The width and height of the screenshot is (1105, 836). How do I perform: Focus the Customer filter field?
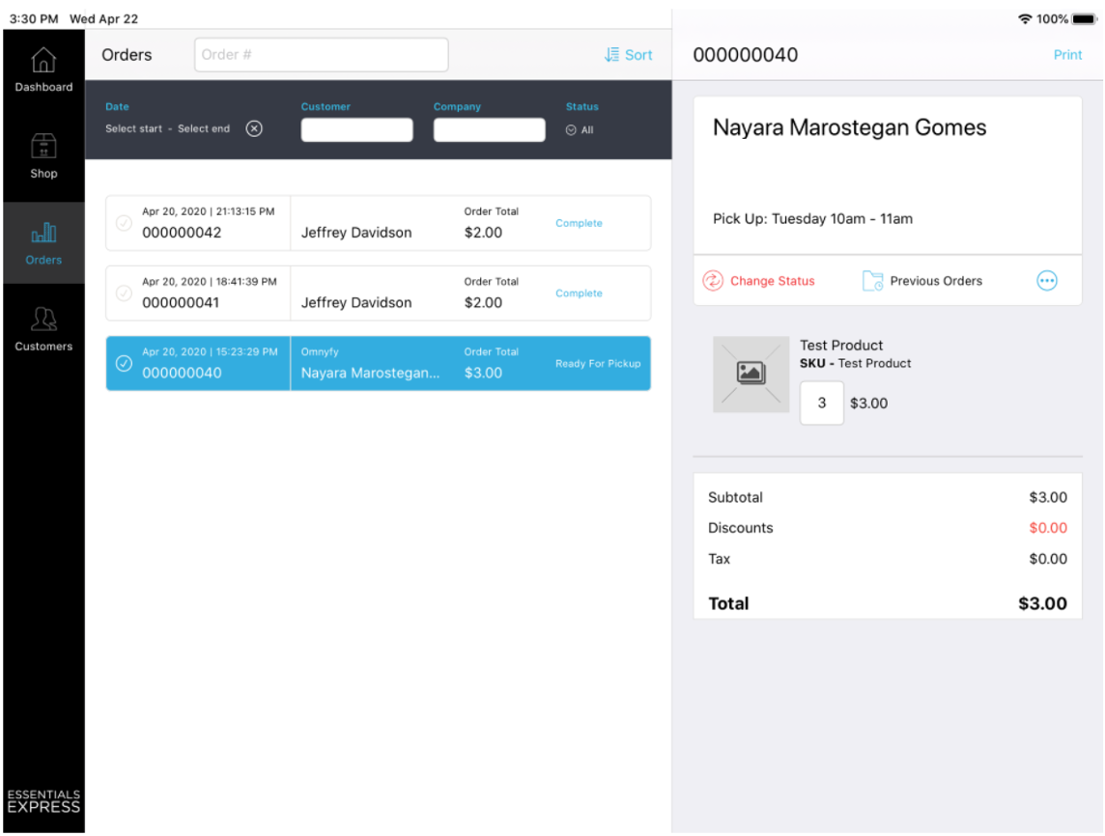[356, 130]
